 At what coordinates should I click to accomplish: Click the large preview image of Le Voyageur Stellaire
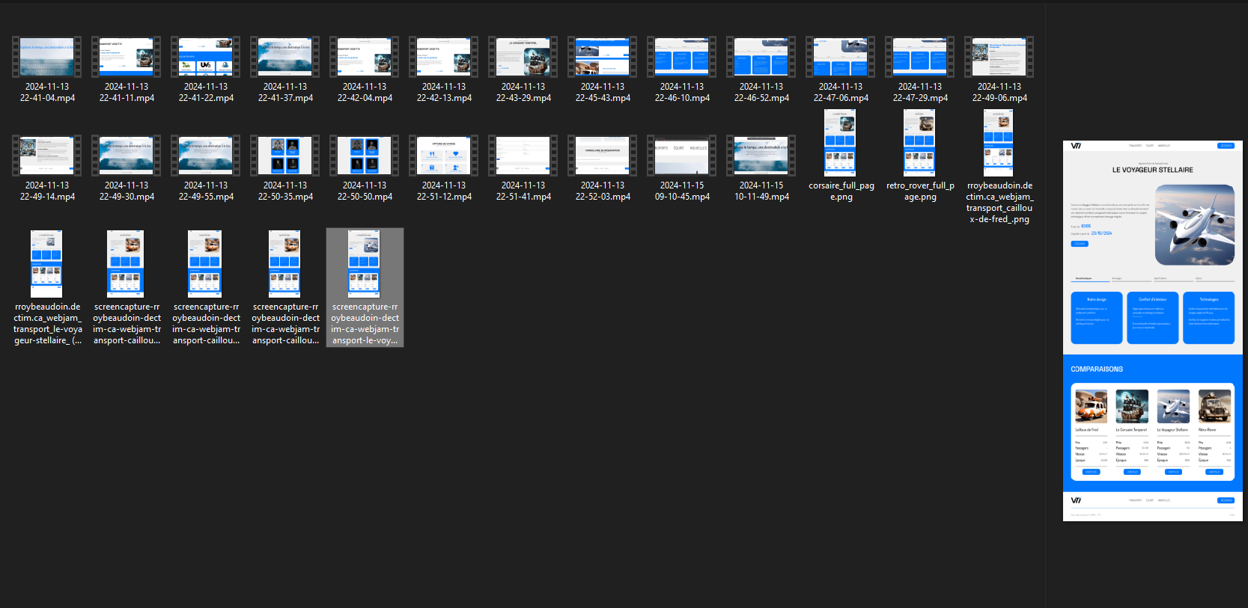1152,331
